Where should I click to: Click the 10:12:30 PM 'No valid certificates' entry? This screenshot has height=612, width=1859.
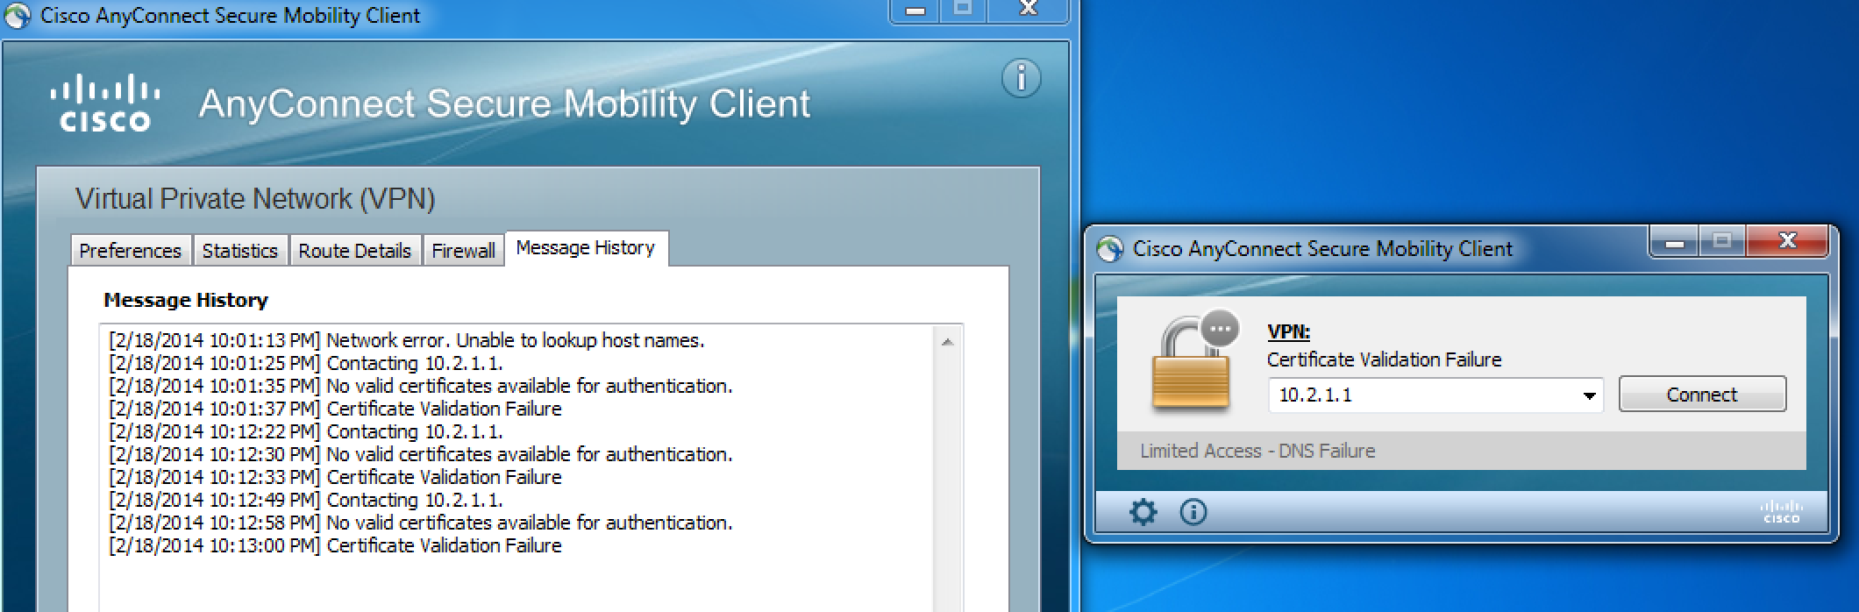(x=421, y=454)
